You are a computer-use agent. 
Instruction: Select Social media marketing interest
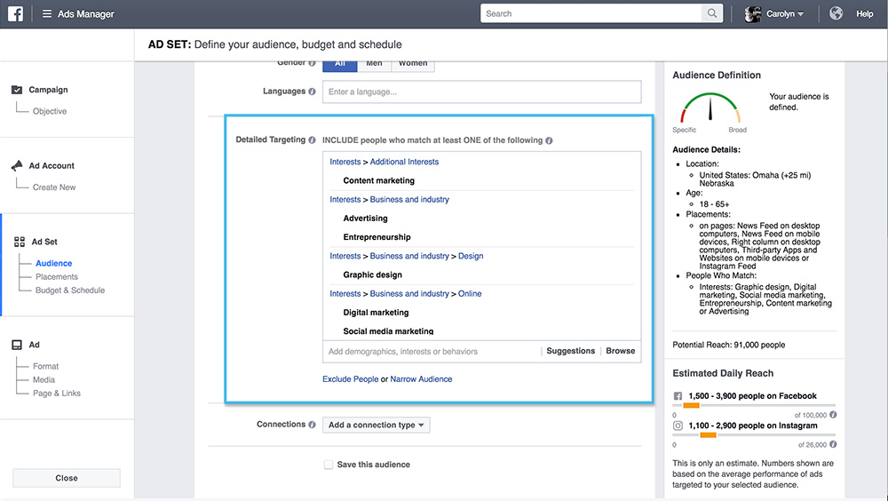point(388,331)
